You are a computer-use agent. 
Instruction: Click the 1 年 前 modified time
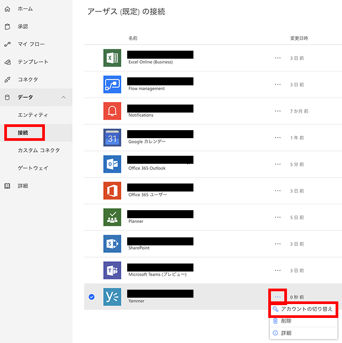click(x=297, y=138)
